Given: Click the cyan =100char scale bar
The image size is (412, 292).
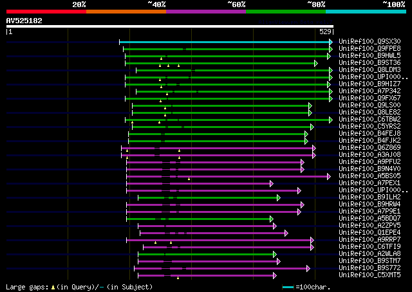Looking at the screenshot, I should [288, 287].
